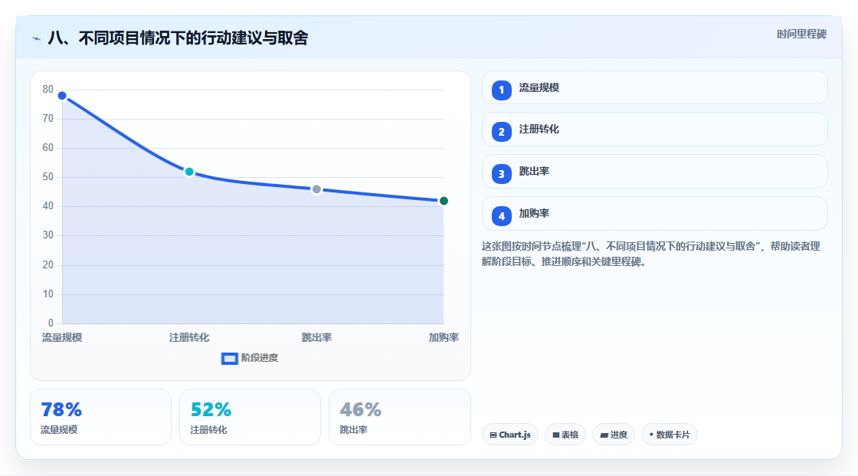Click the 加购率 x-axis label
858x476 pixels.
click(x=444, y=338)
